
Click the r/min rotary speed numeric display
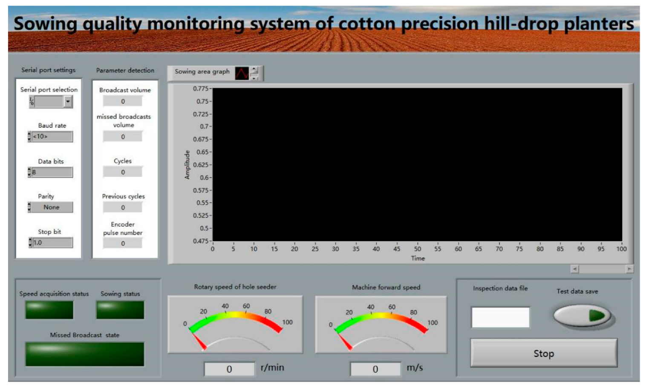pyautogui.click(x=229, y=369)
